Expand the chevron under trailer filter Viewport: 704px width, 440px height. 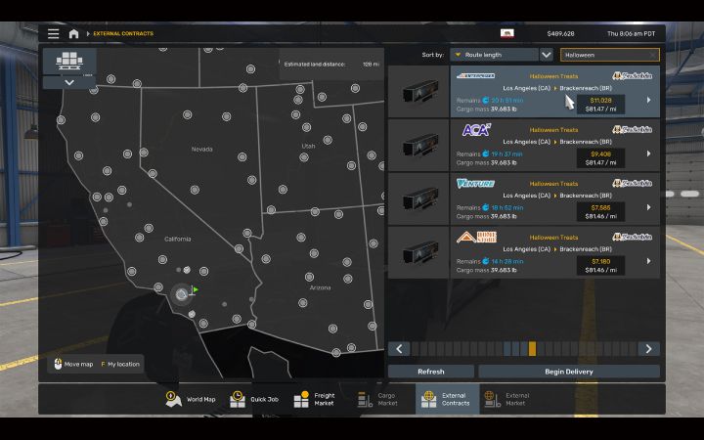pyautogui.click(x=68, y=83)
